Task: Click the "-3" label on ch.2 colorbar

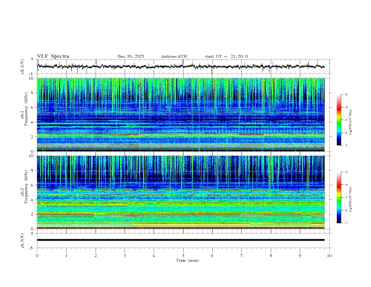Action: click(346, 172)
